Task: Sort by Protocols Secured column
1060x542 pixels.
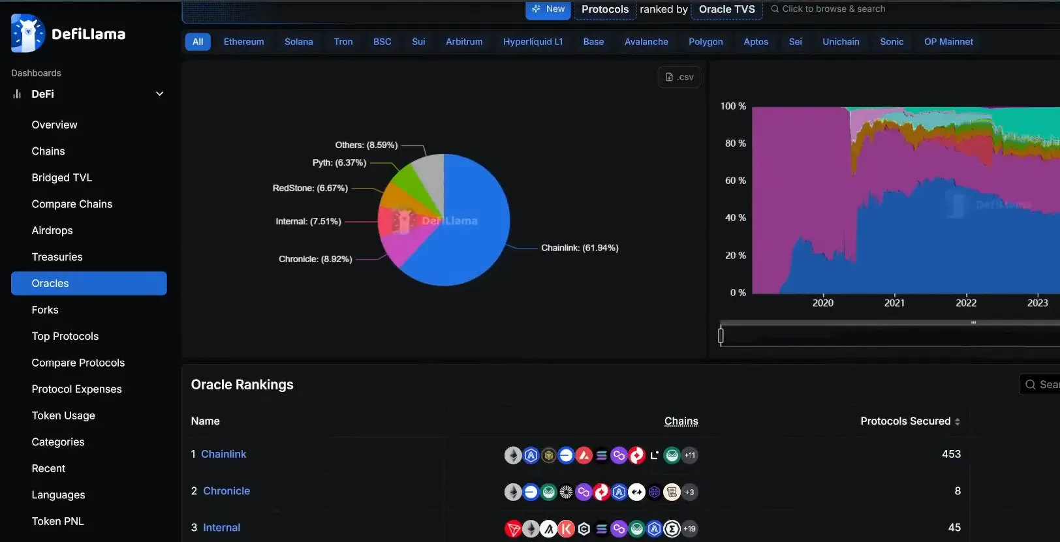Action: tap(910, 421)
